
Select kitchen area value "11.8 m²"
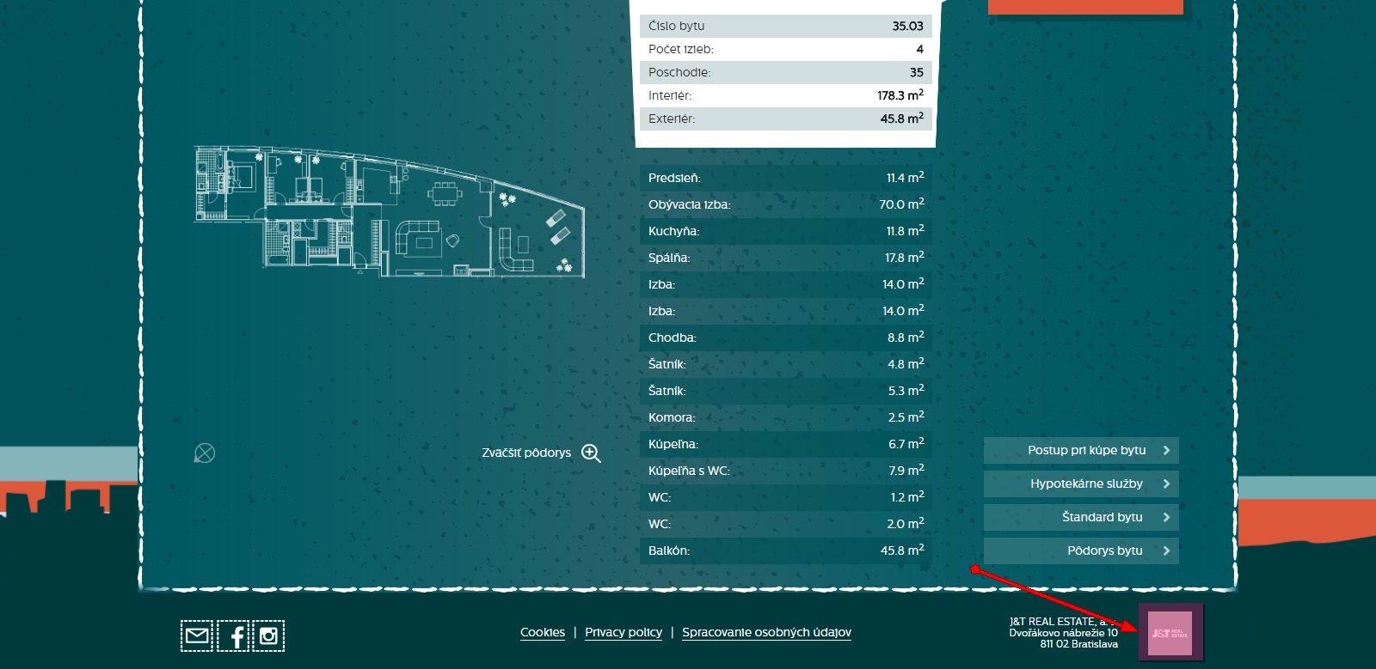(906, 230)
